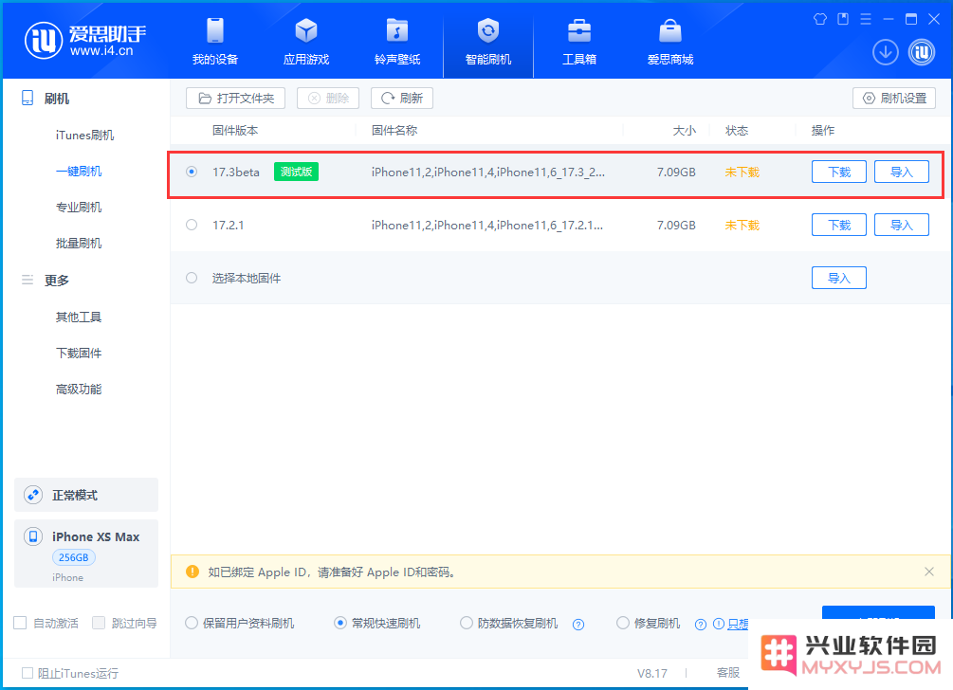
Task: Click the help icon next to 修复刷机
Action: 701,625
